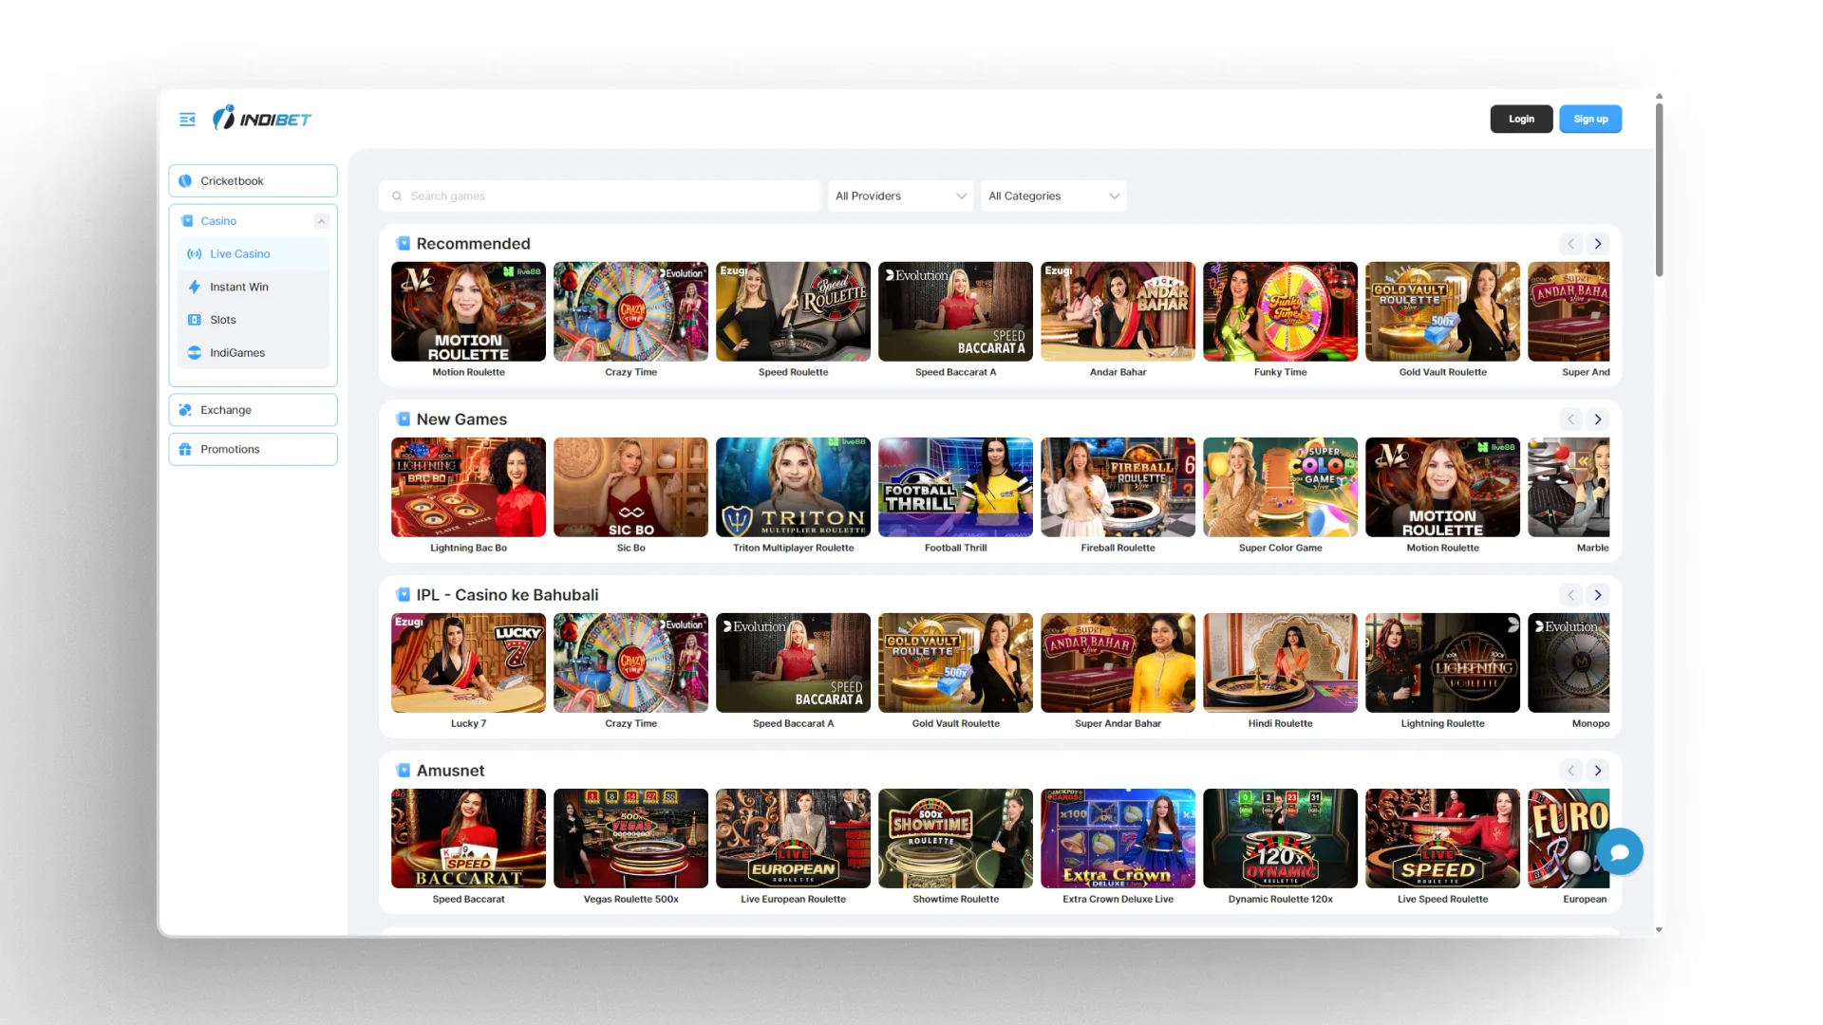Click the Sign up button
The width and height of the screenshot is (1823, 1025).
pos(1590,120)
